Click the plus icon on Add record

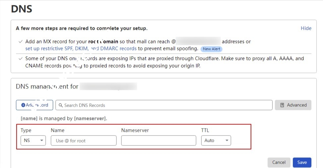click(23, 105)
